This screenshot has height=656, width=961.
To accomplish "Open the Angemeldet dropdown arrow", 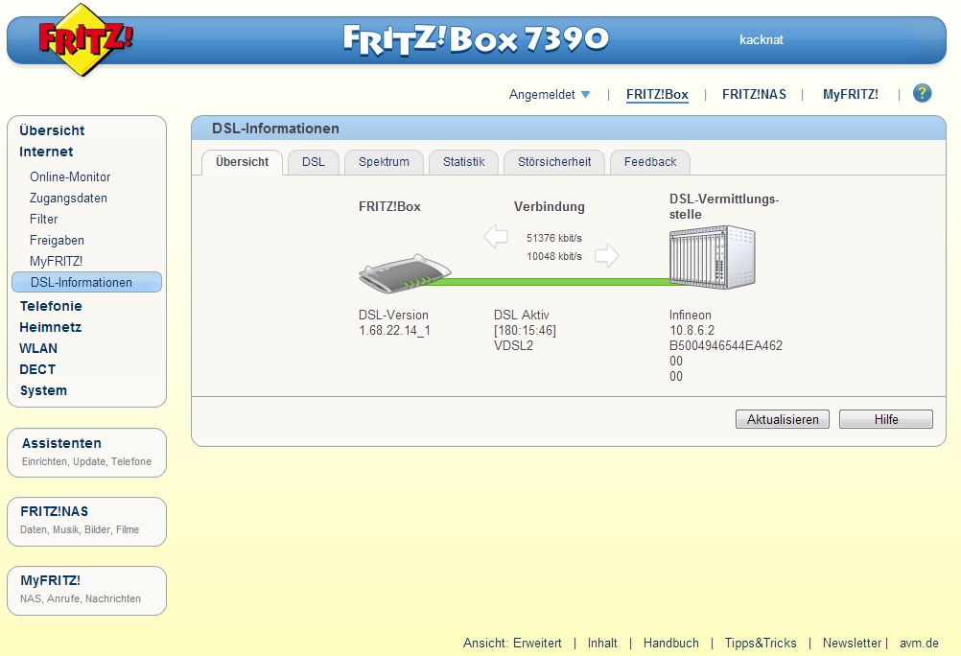I will point(585,94).
